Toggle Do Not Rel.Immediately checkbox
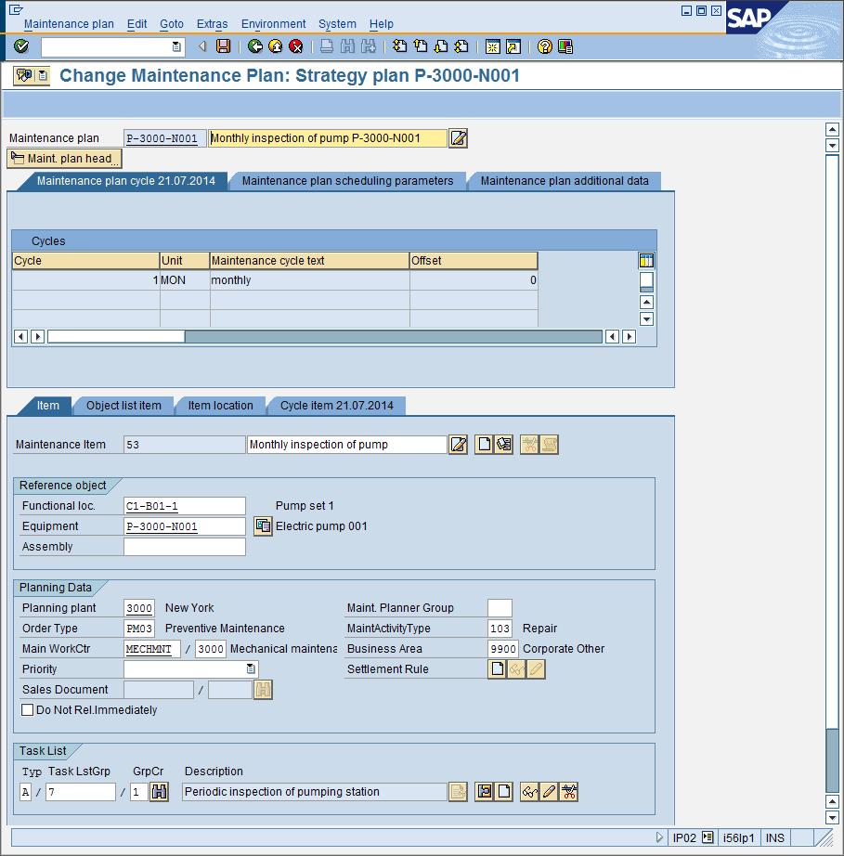 click(x=27, y=709)
